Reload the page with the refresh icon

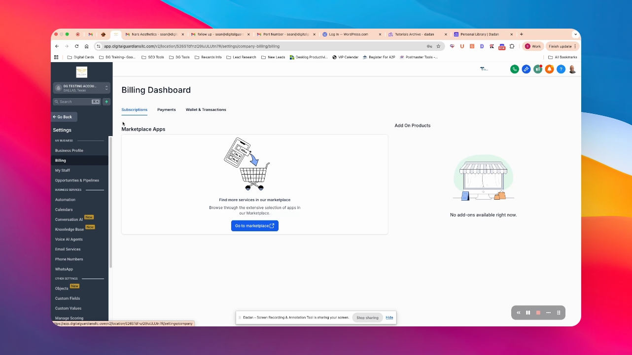(76, 46)
